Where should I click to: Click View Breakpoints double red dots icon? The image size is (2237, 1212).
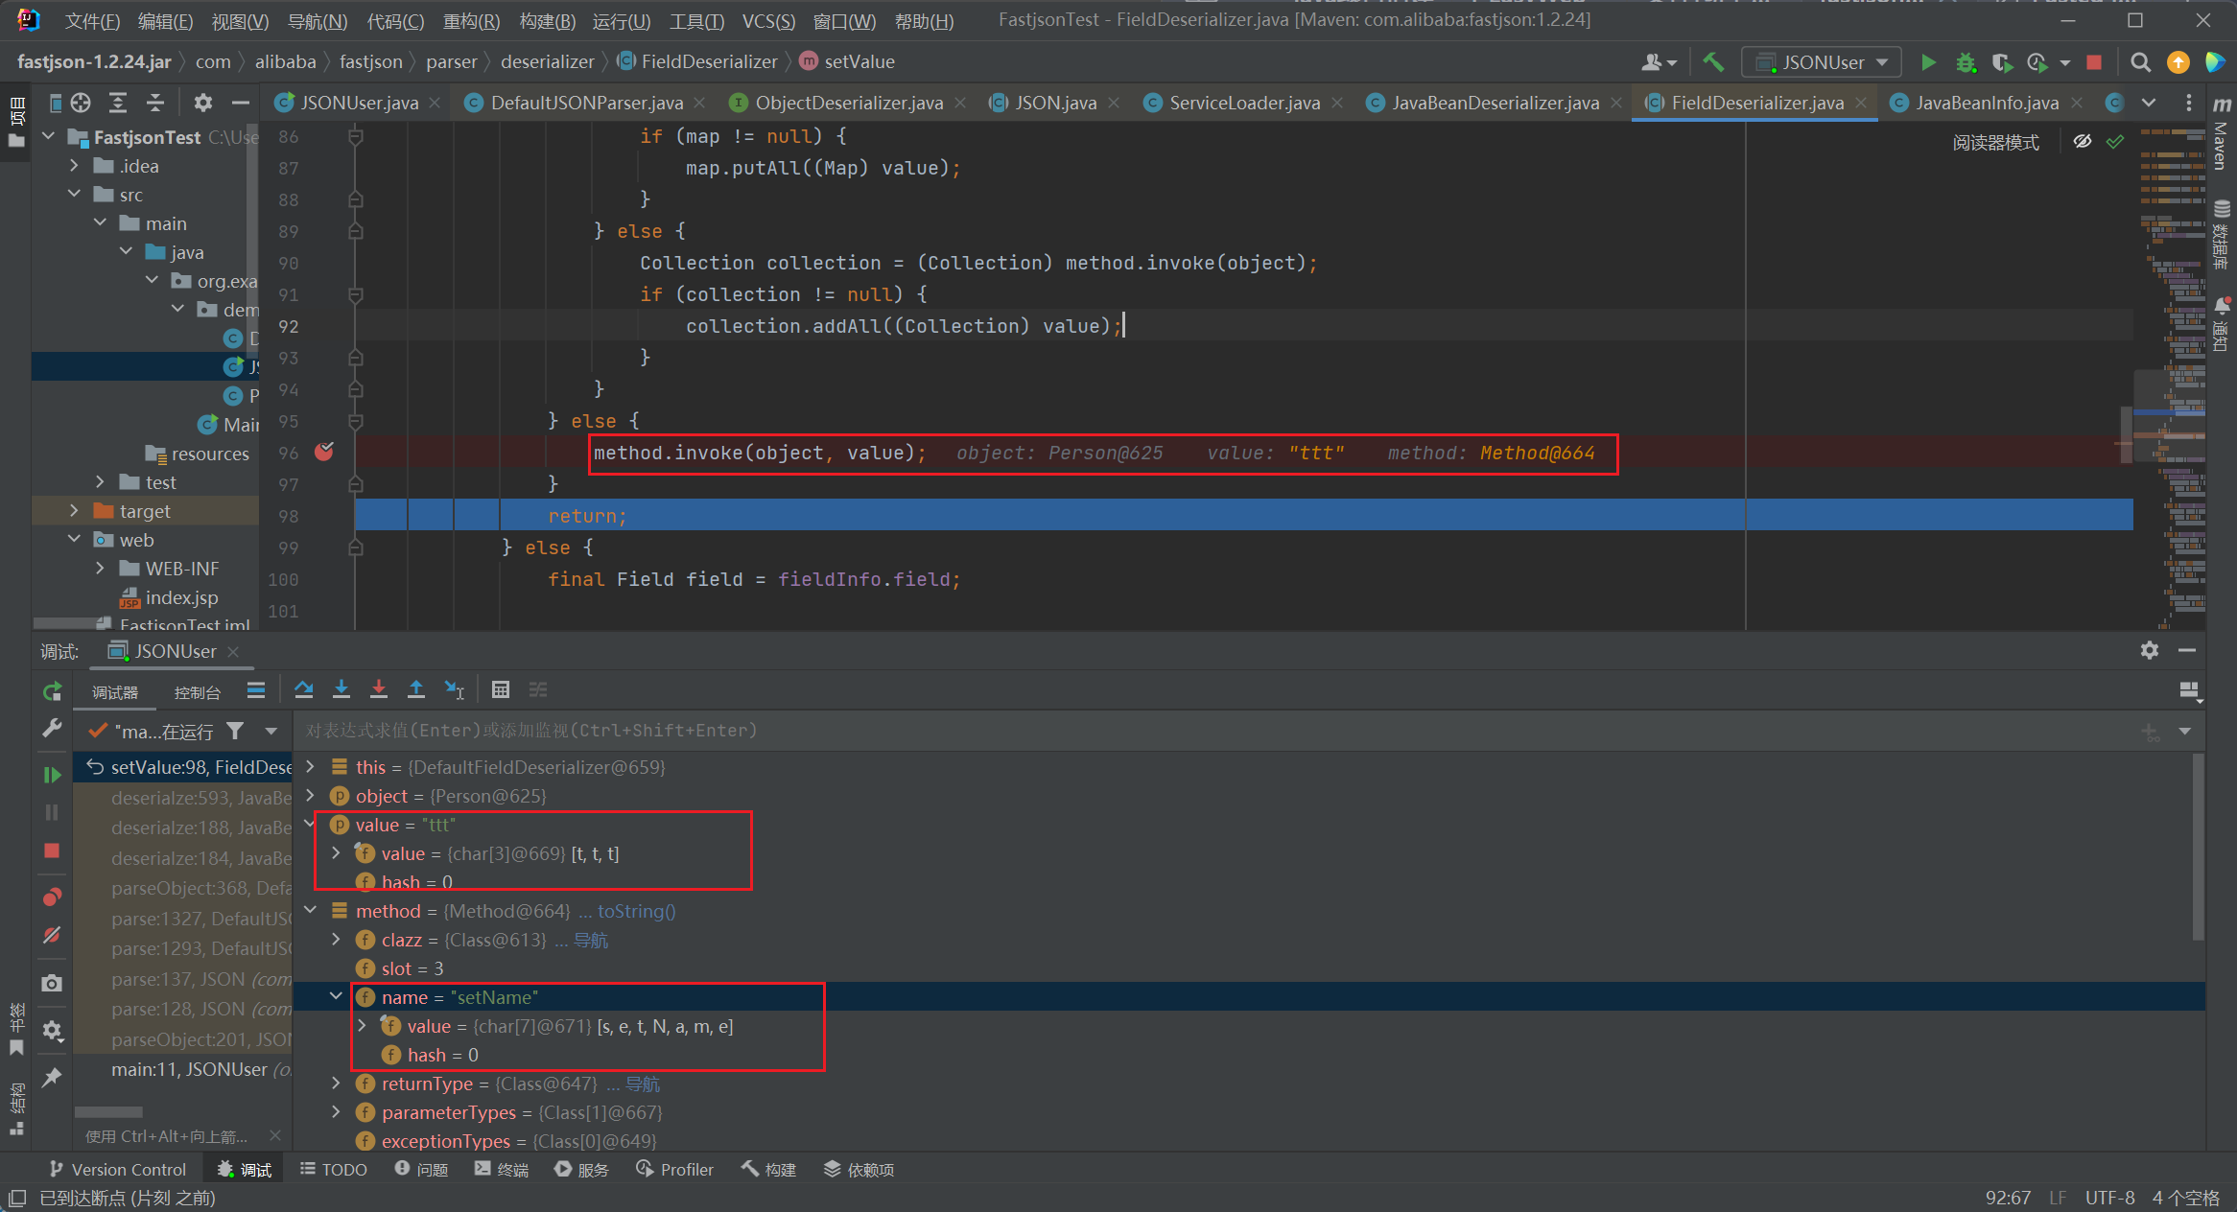point(52,897)
